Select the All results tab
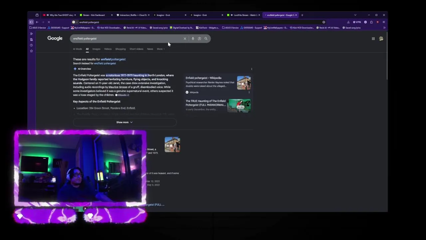This screenshot has width=426, height=240. (x=87, y=49)
